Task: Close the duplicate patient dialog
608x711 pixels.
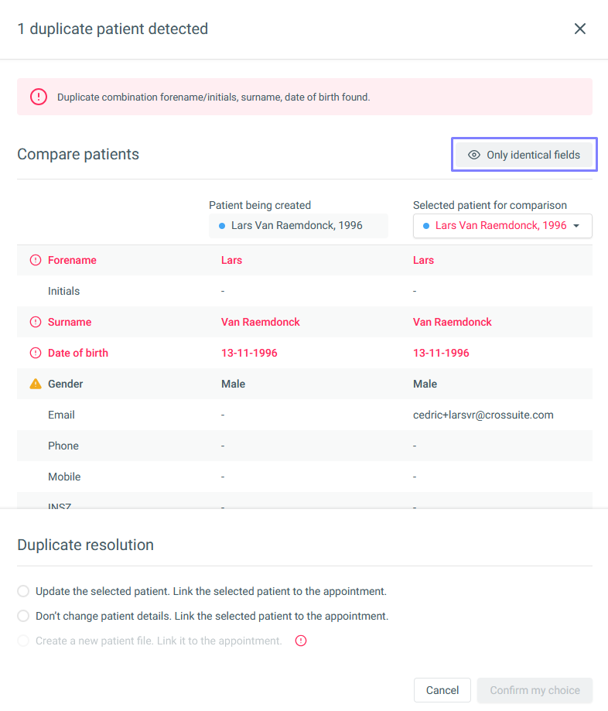Action: coord(580,29)
